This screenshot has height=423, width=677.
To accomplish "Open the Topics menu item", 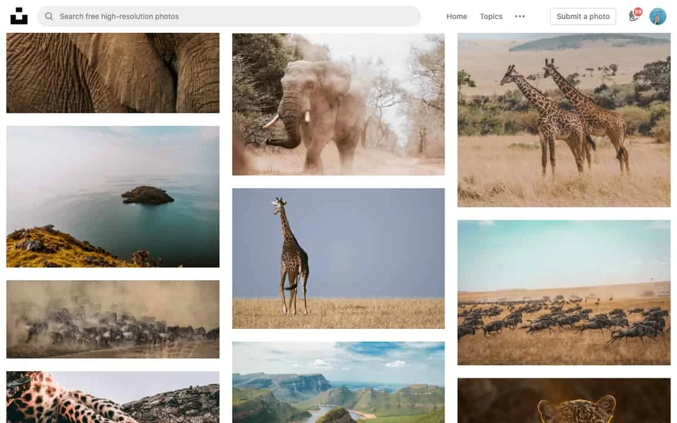I will (491, 16).
